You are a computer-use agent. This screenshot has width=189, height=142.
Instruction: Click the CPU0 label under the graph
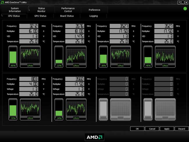[x=30, y=65]
